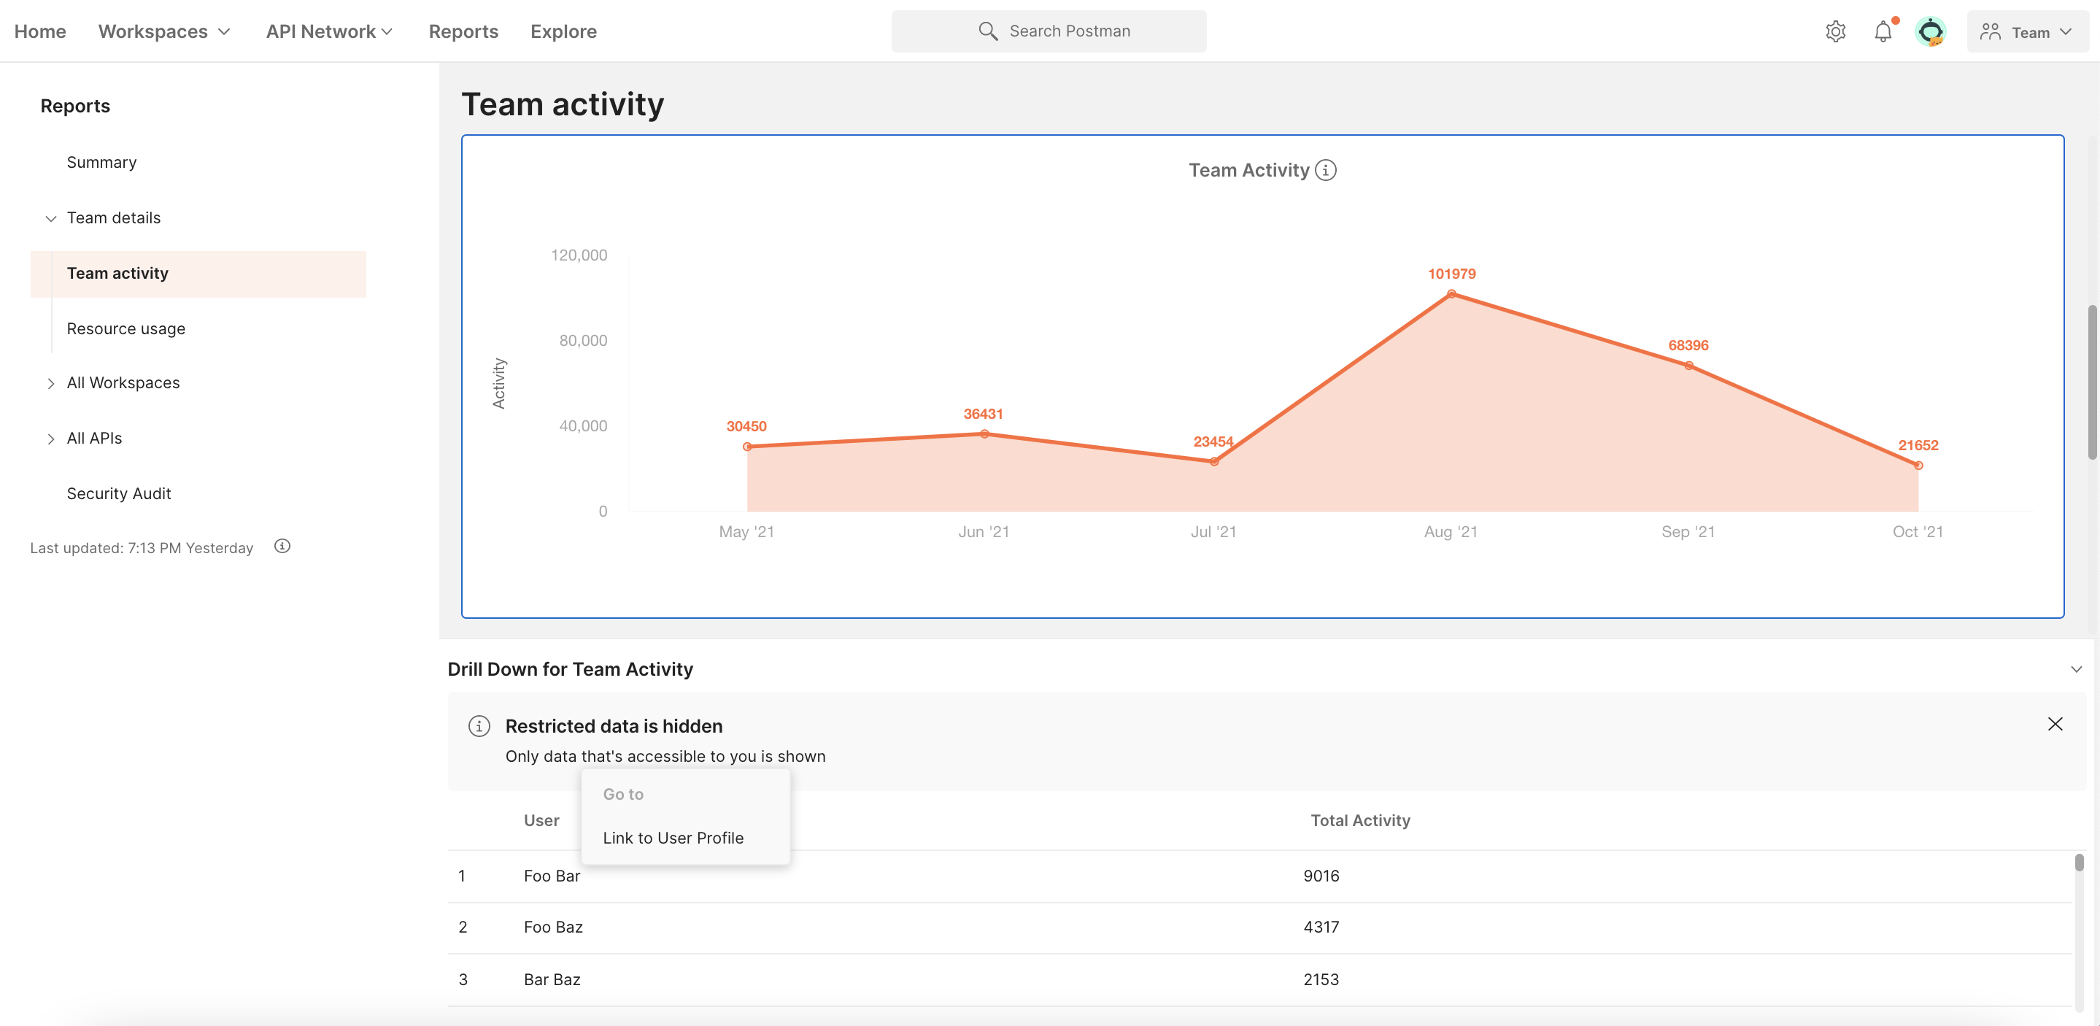This screenshot has height=1026, width=2100.
Task: Expand the All Workspaces section
Action: pos(50,383)
